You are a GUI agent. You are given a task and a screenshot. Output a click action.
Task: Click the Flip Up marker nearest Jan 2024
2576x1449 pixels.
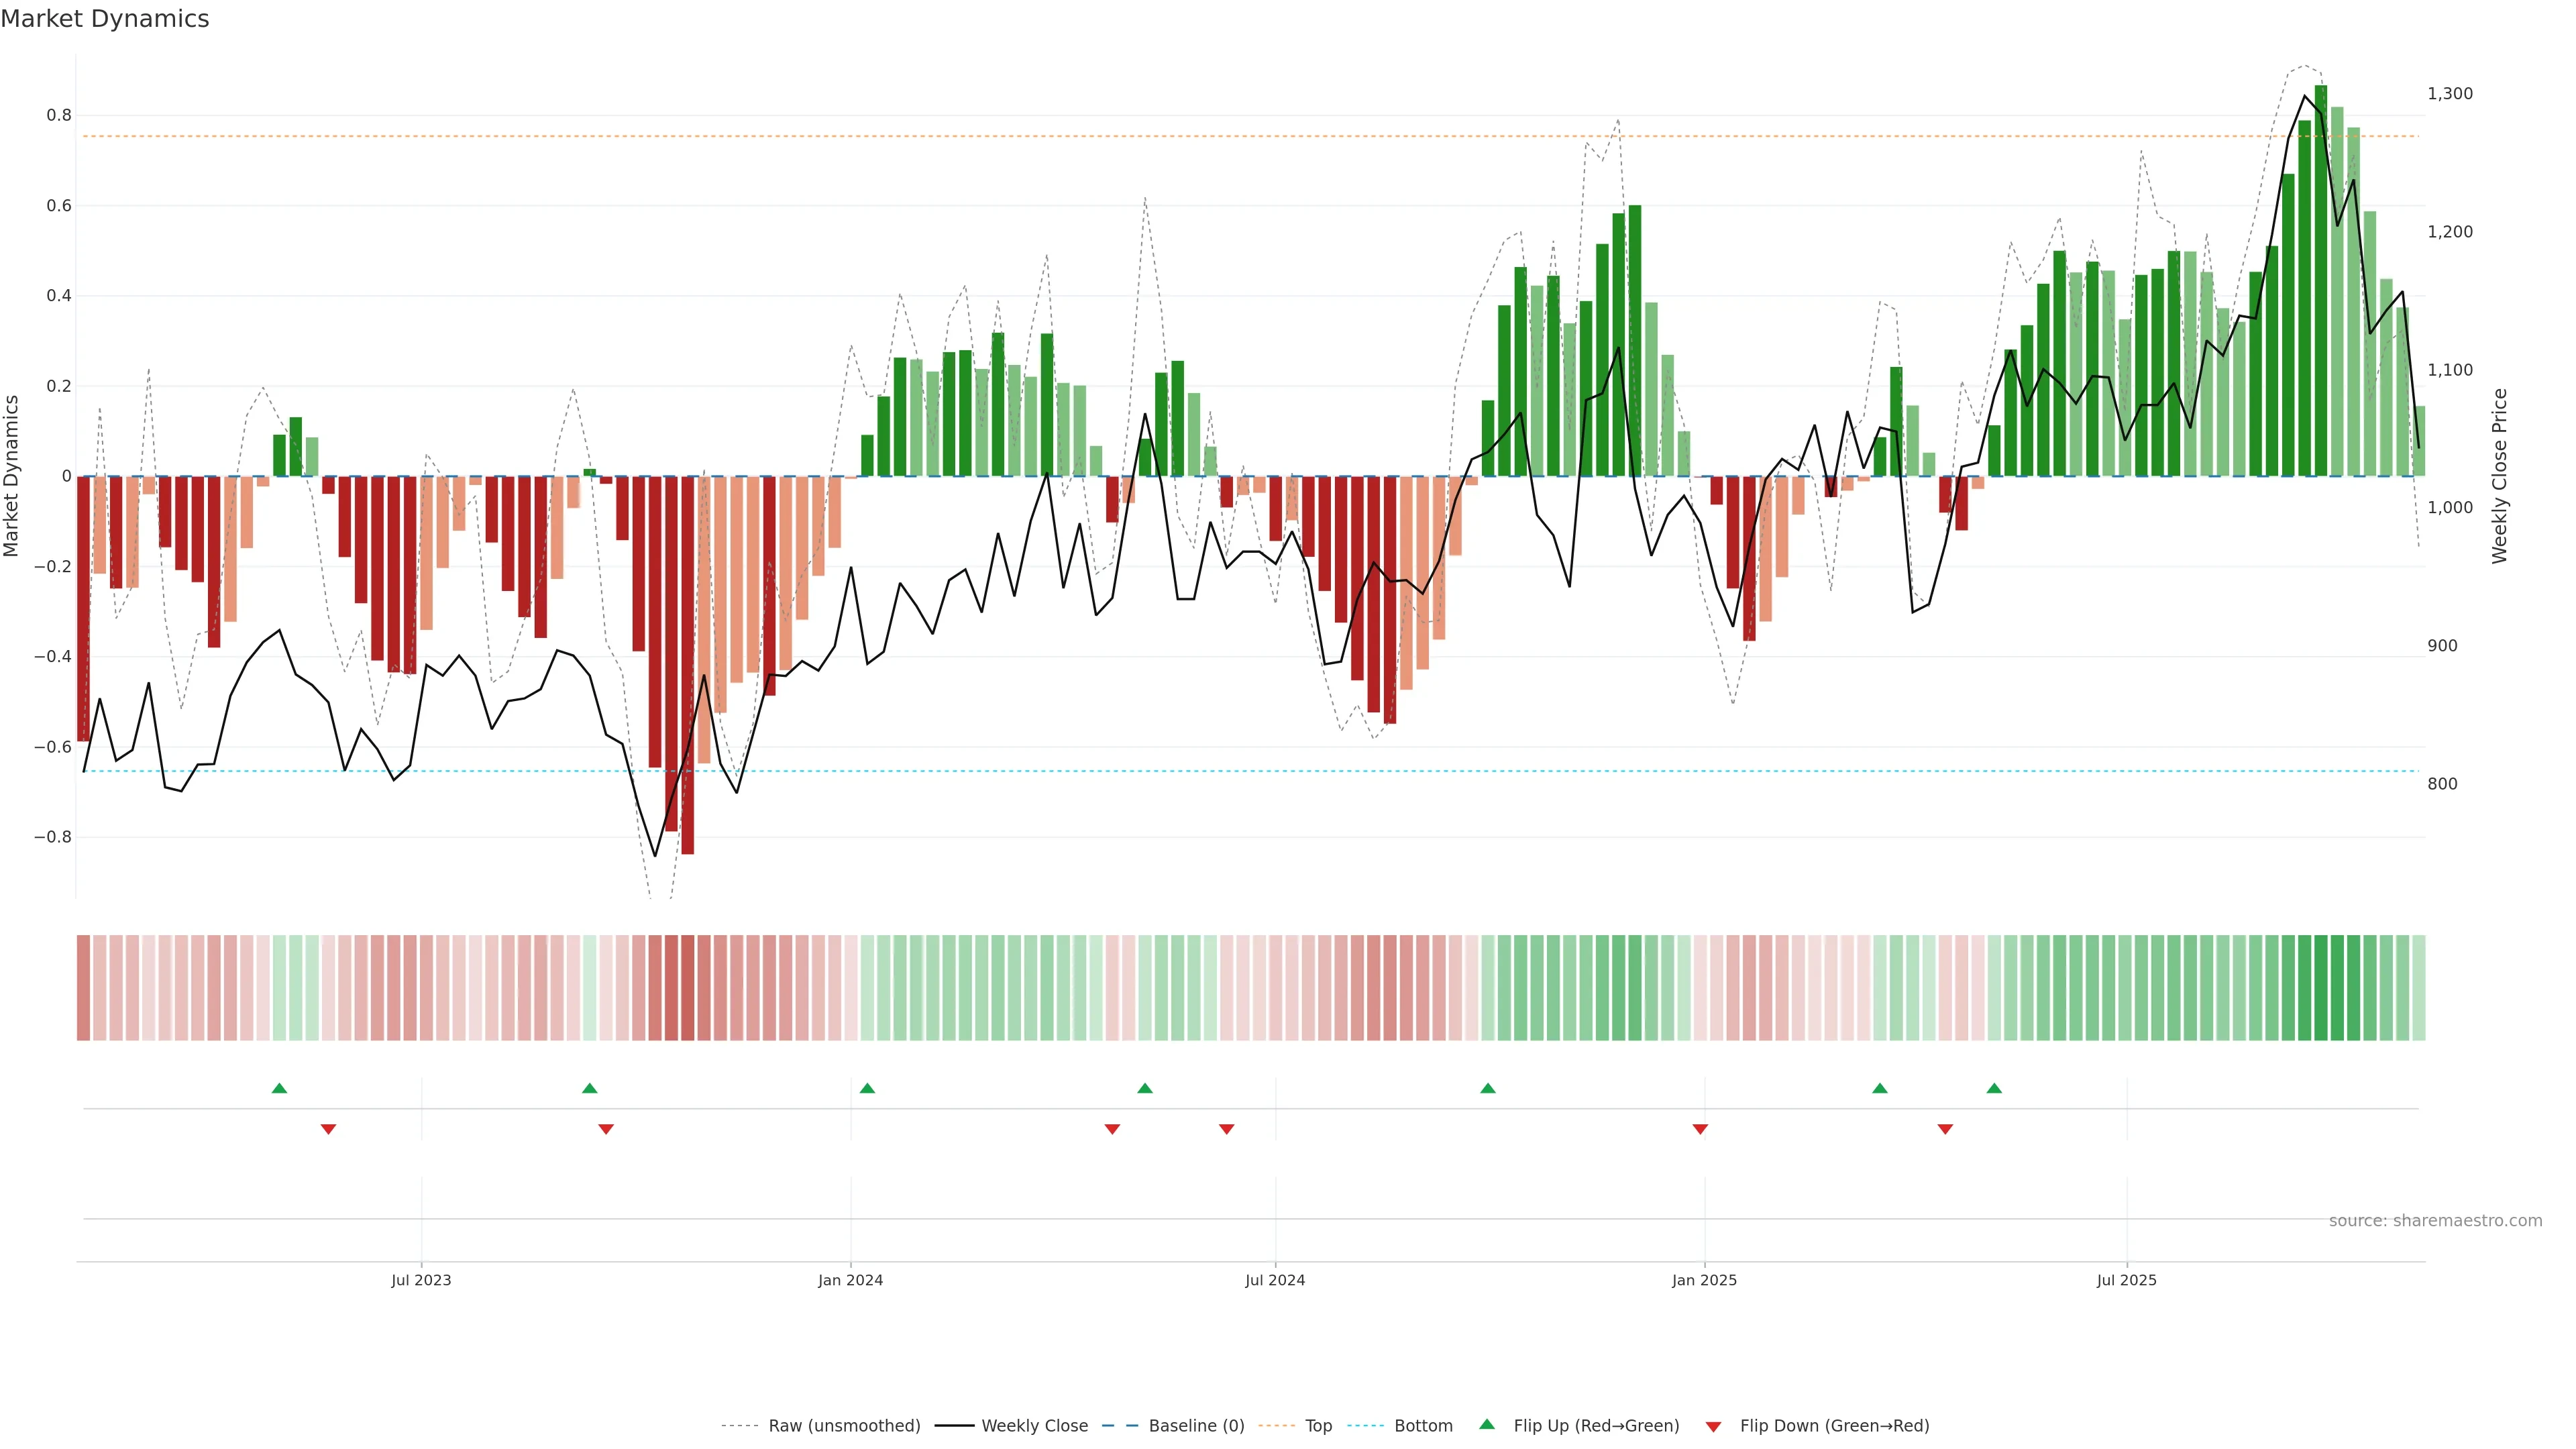coord(867,1088)
